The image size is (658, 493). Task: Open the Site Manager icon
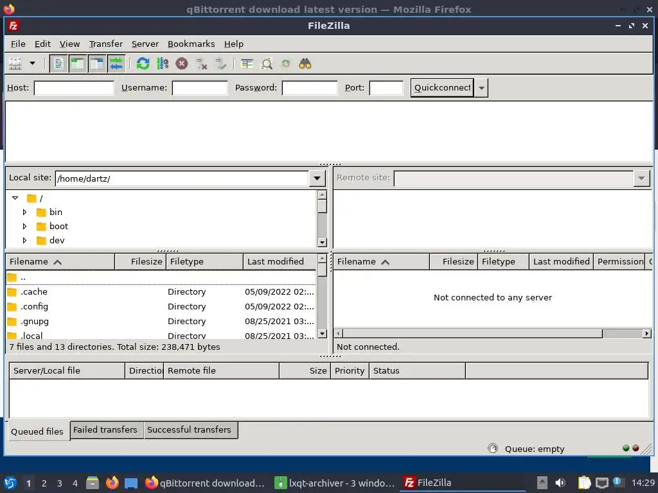pyautogui.click(x=15, y=64)
